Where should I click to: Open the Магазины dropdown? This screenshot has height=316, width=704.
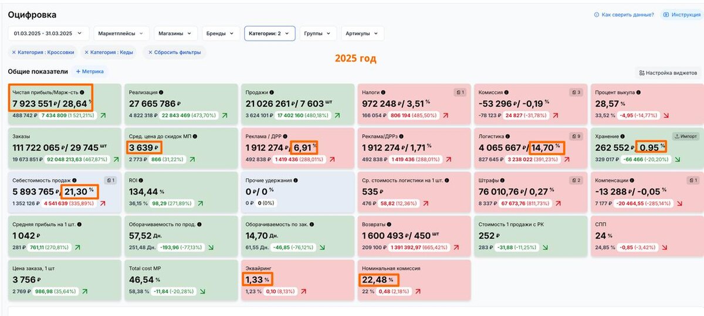(x=176, y=33)
